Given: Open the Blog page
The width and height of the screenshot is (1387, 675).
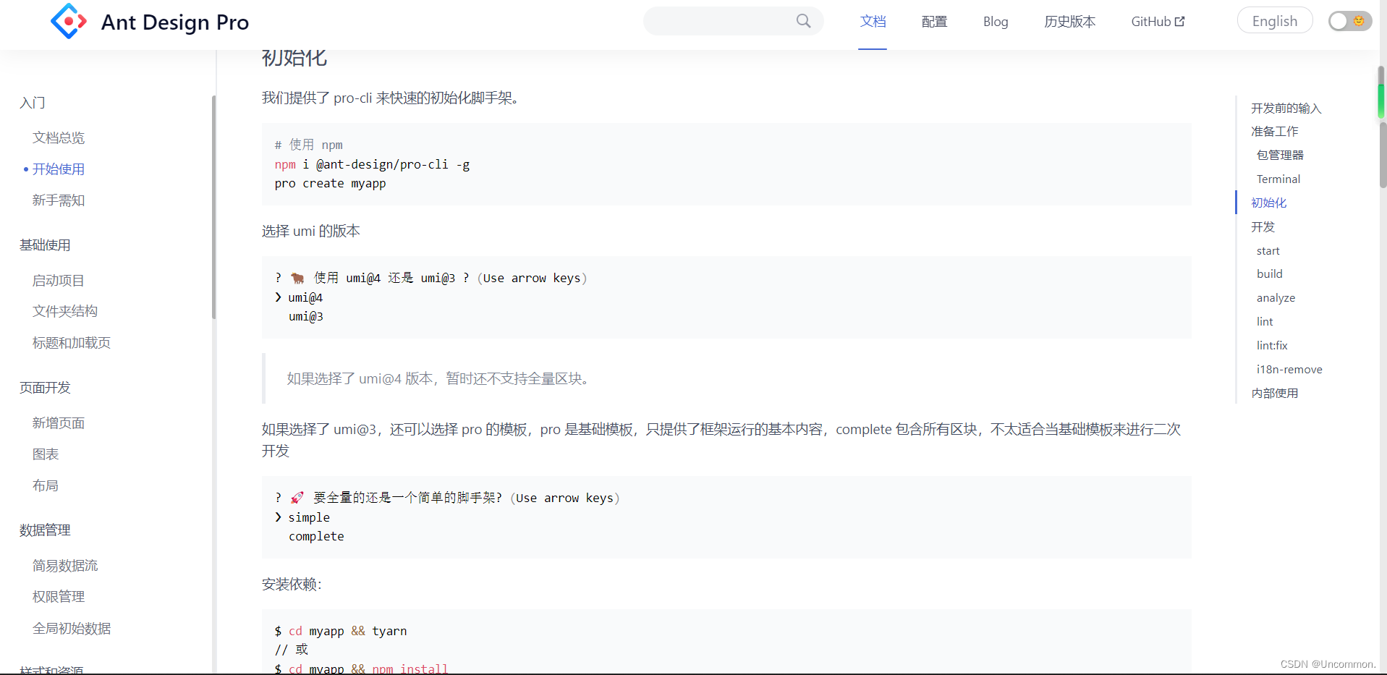Looking at the screenshot, I should click(x=995, y=21).
